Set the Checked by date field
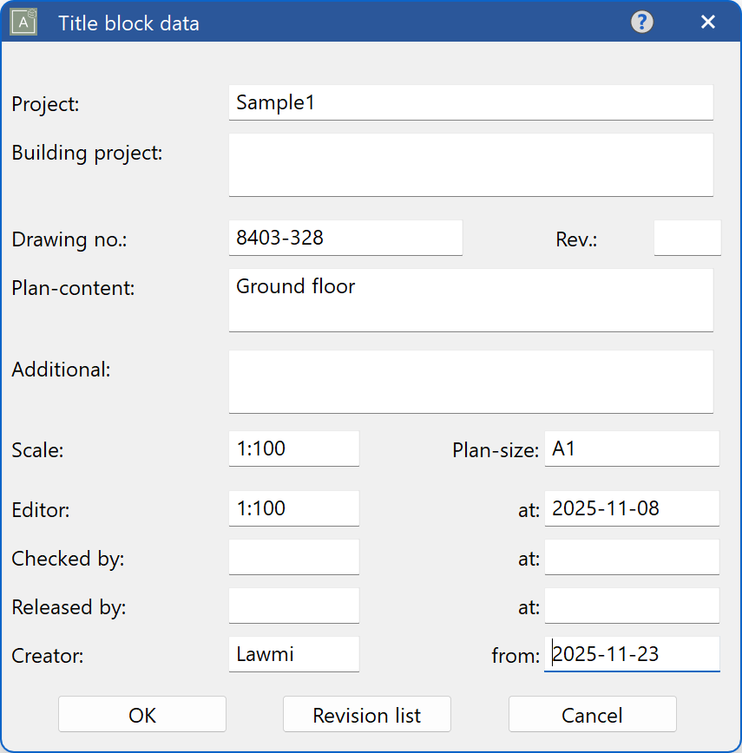742x753 pixels. (x=631, y=557)
